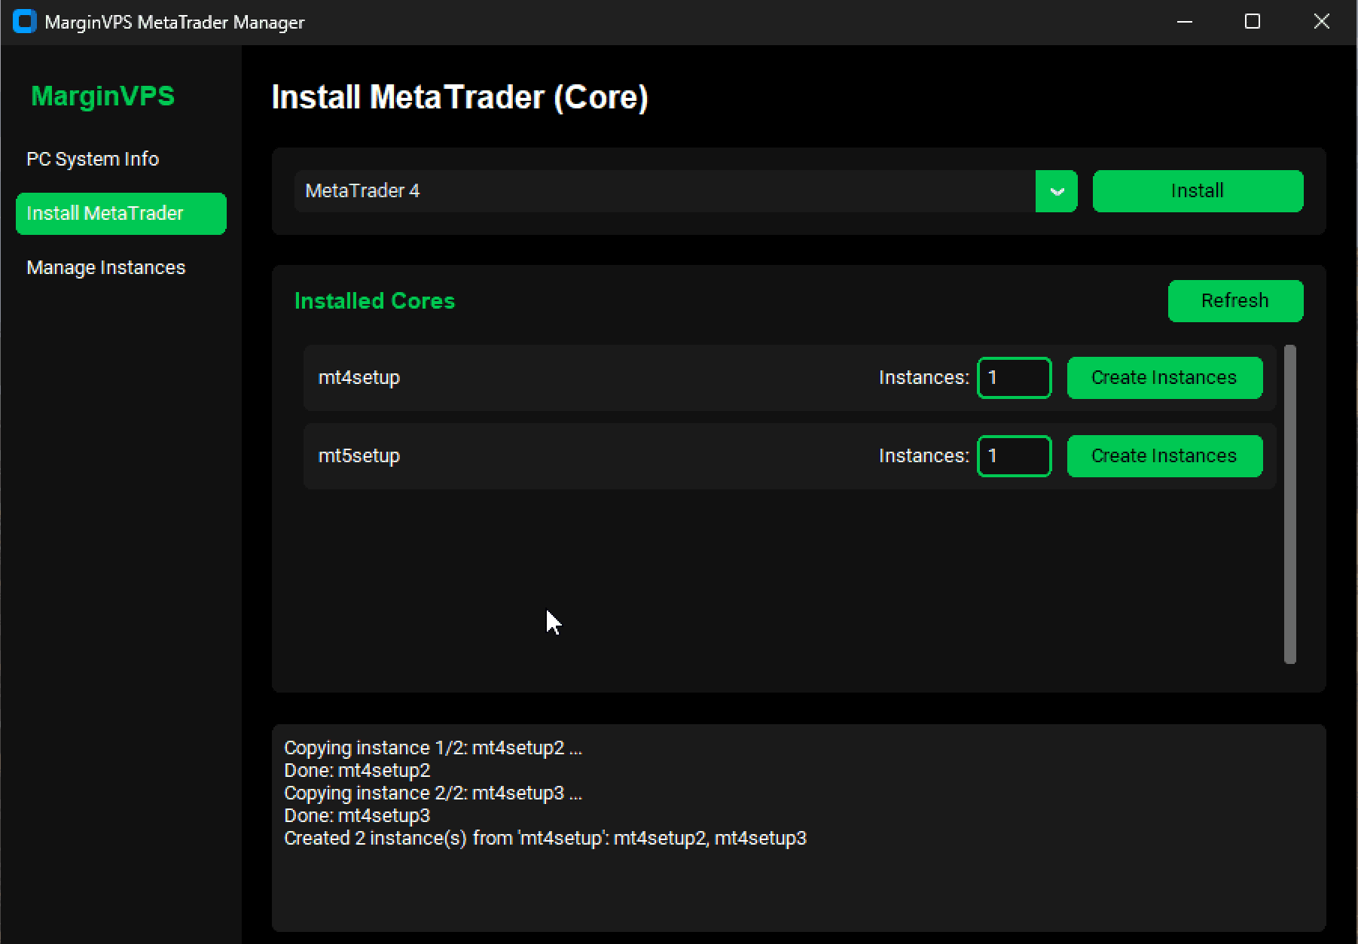Focus the Instances field for mt4setup
Image resolution: width=1358 pixels, height=944 pixels.
[x=1015, y=378]
